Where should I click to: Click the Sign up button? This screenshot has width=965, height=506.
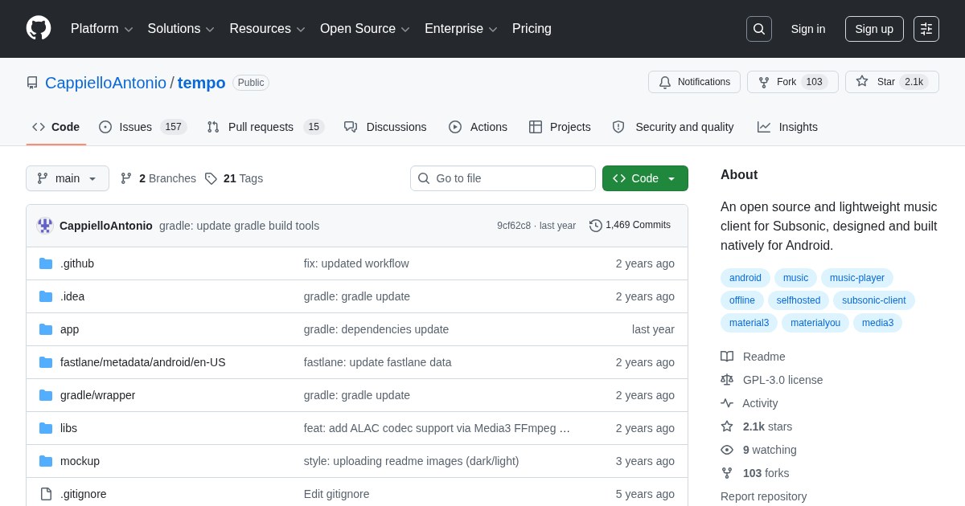point(874,29)
